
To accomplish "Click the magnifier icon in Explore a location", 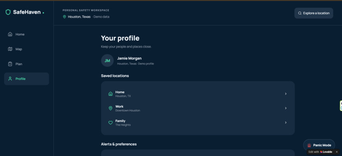I will pos(300,13).
